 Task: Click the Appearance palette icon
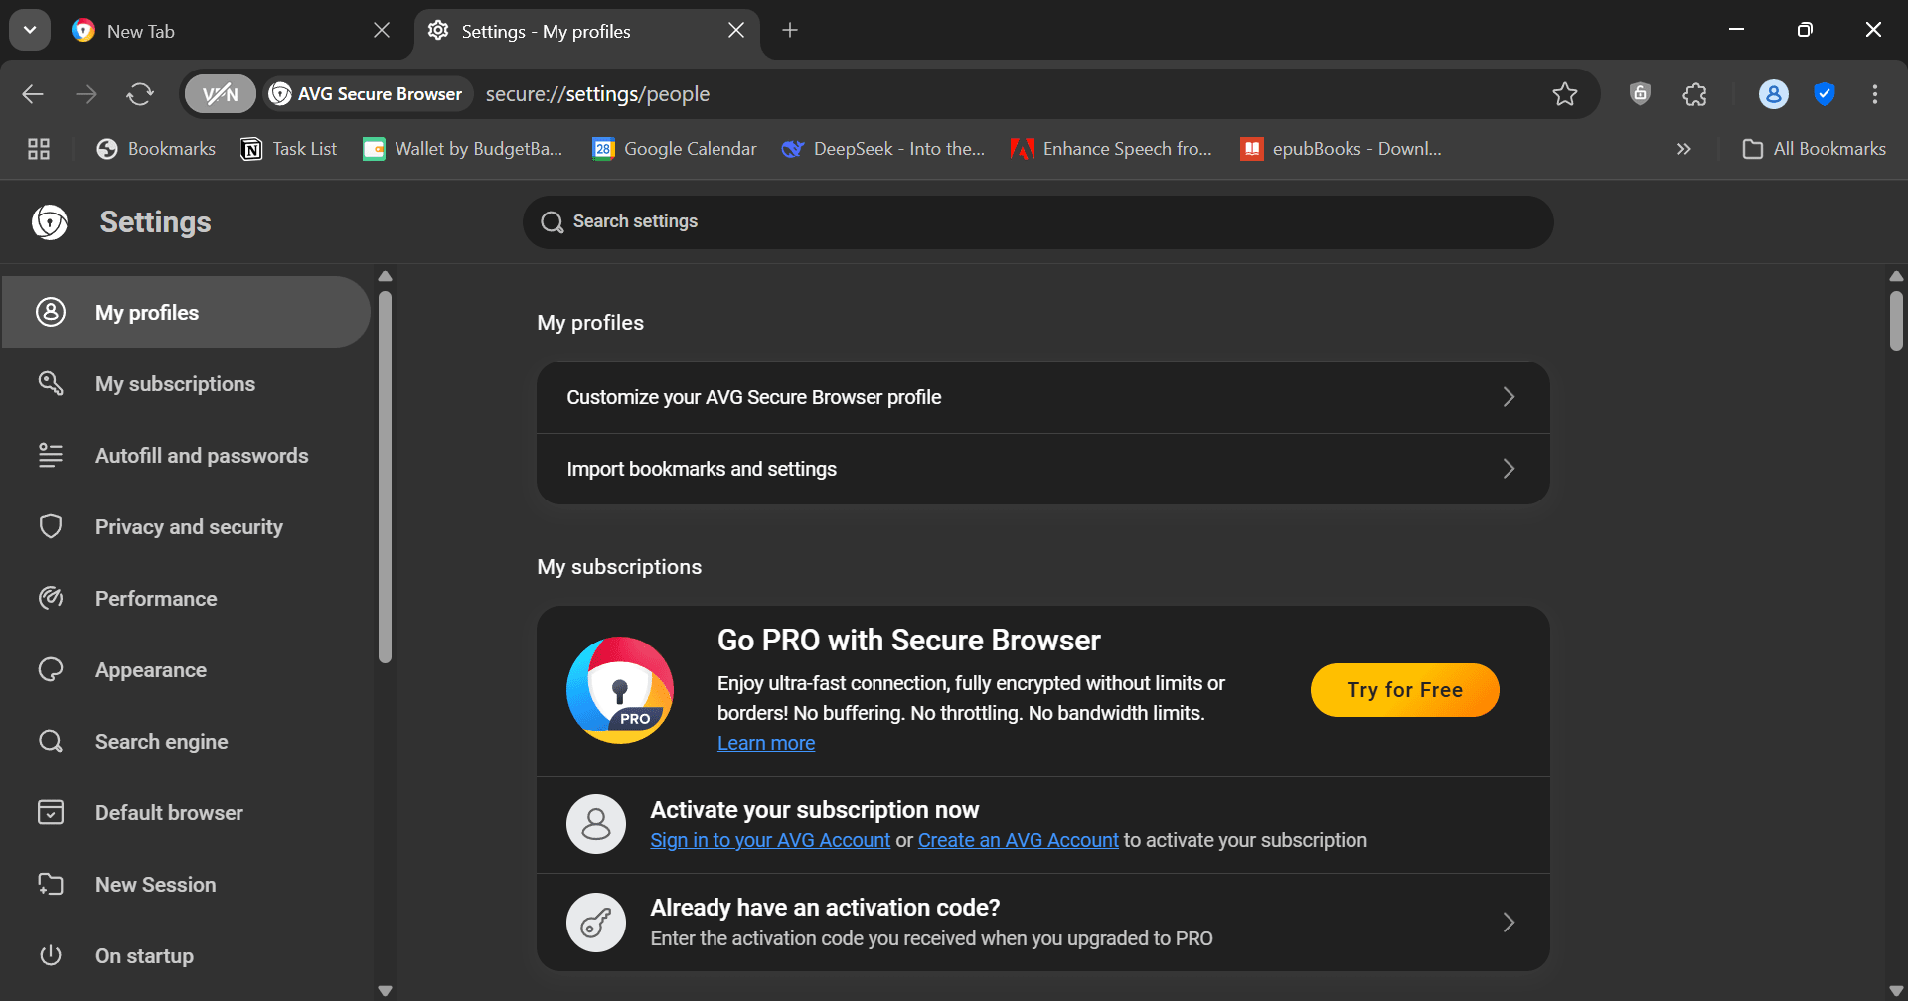pyautogui.click(x=51, y=669)
